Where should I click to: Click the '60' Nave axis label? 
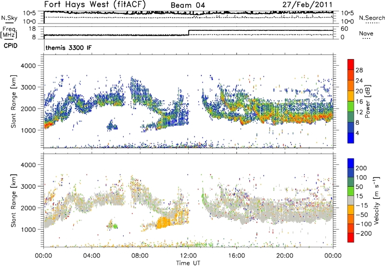(x=344, y=29)
